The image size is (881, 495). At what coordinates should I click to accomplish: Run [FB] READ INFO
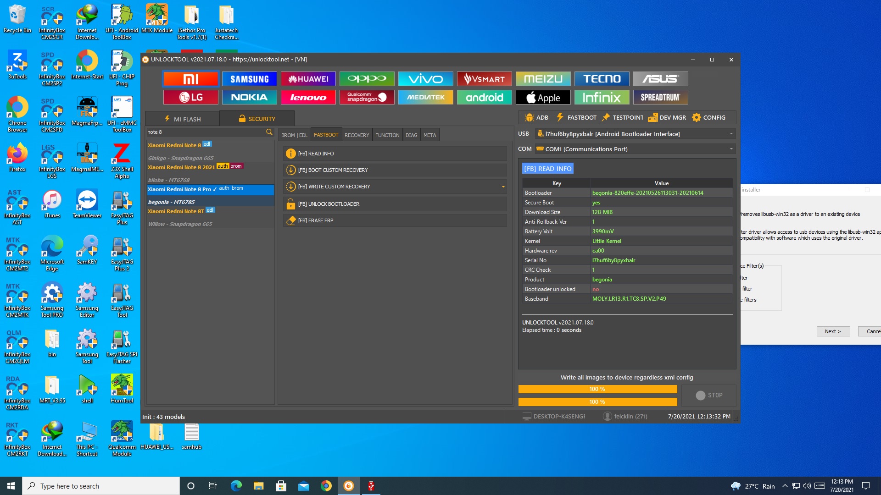(x=395, y=154)
